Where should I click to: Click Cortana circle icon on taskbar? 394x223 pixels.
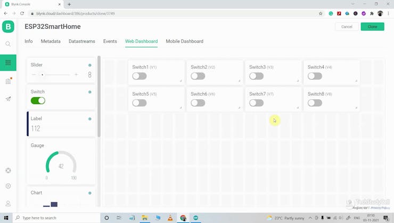coord(106,218)
